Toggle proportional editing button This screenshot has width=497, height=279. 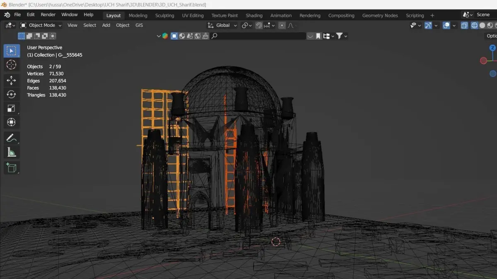(282, 25)
